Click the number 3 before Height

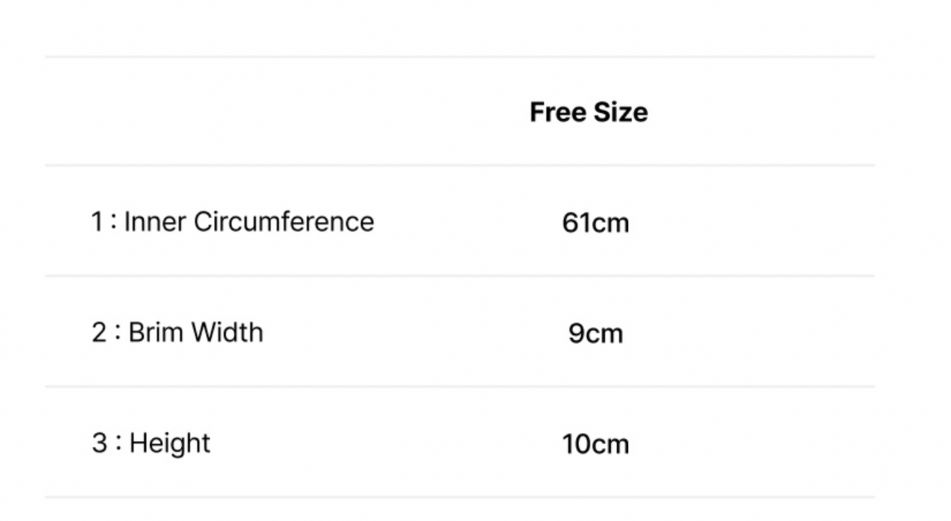(x=99, y=443)
